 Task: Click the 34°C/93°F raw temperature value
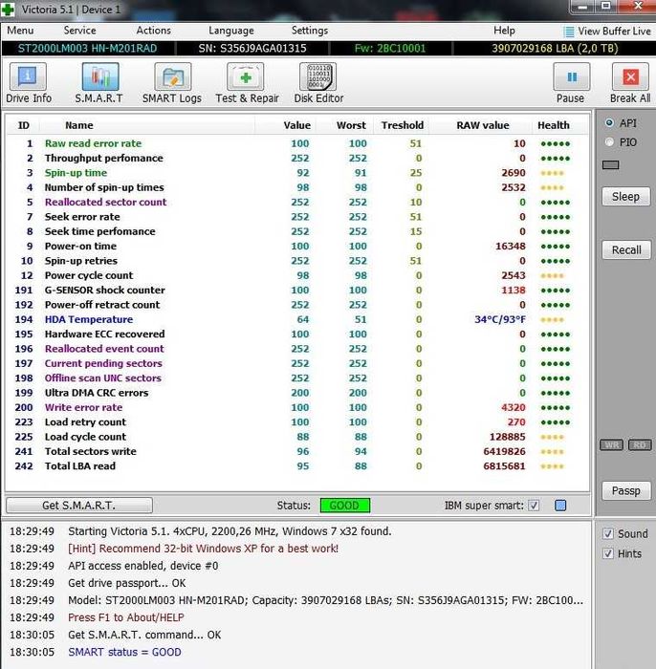point(500,319)
